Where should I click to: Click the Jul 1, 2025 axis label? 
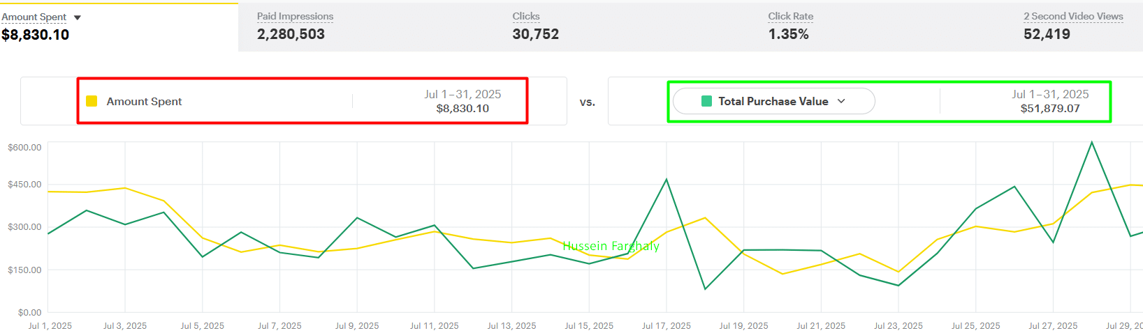coord(50,325)
